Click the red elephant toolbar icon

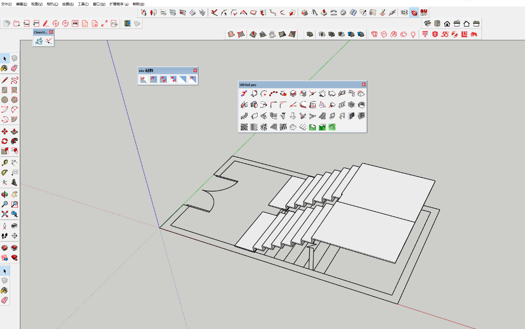[x=474, y=34]
